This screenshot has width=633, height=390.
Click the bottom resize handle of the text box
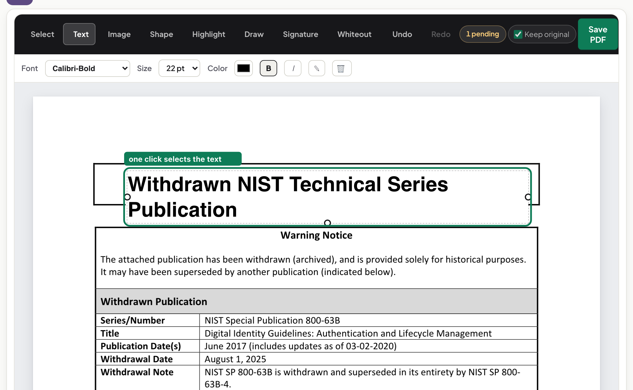click(x=327, y=223)
